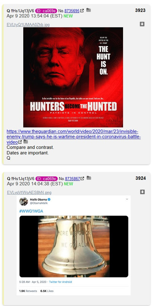The image size is (157, 306).
Task: Click external link icon beside No.8735695
Action: [82, 11]
